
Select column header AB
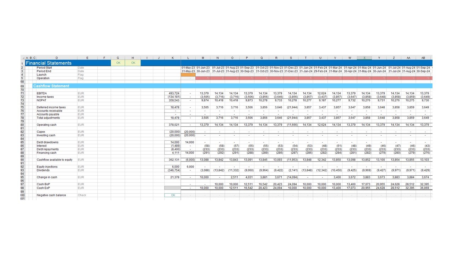pyautogui.click(x=423, y=58)
